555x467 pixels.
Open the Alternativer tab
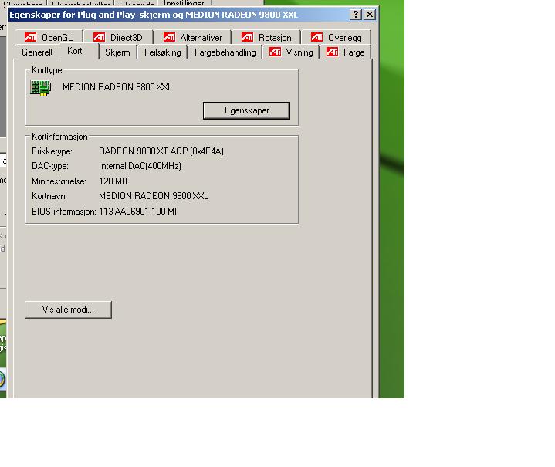192,38
